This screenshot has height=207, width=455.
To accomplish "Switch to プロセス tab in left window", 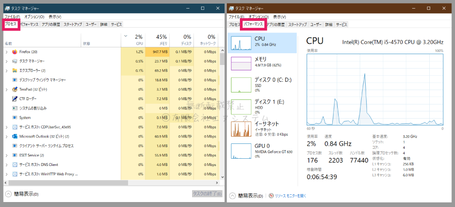I will [x=11, y=25].
